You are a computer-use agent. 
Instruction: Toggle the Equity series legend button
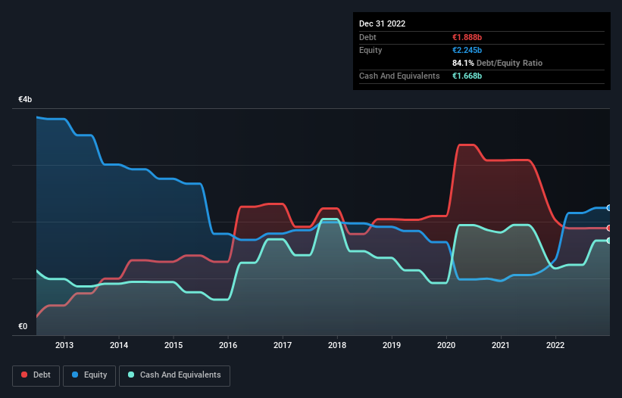pos(89,375)
